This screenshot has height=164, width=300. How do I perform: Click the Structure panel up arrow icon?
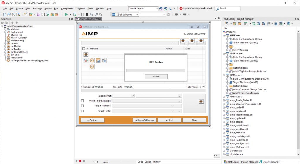pos(12,23)
